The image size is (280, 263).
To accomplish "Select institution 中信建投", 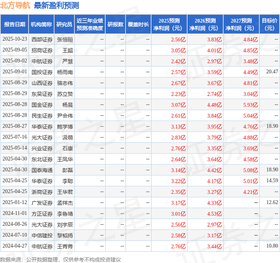I will coord(42,235).
